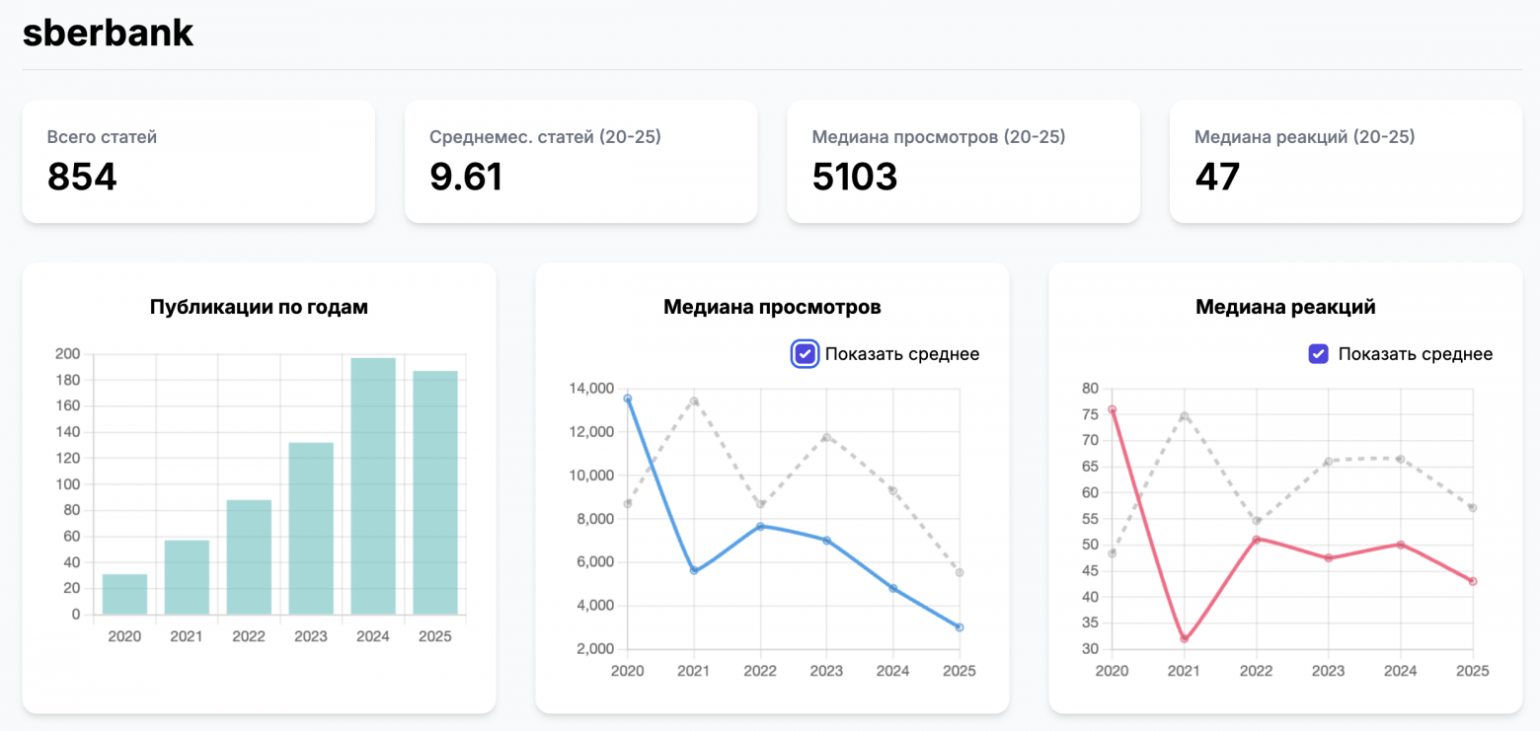Click the Медиана реакций chart title
This screenshot has width=1540, height=731.
1285,307
